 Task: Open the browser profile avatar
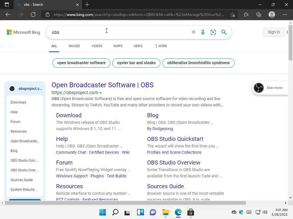272,15
